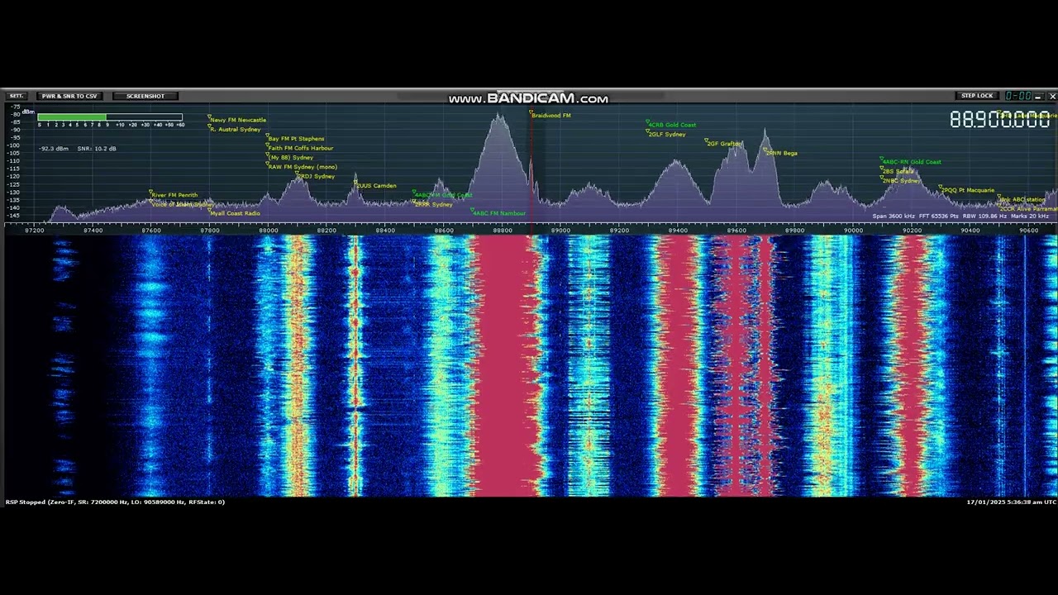The image size is (1058, 595).
Task: Close the spectrum analyzer window
Action: point(1052,97)
